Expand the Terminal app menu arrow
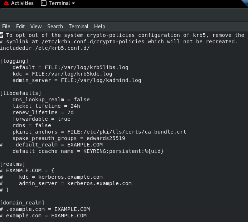This screenshot has height=222, width=248. (73, 4)
